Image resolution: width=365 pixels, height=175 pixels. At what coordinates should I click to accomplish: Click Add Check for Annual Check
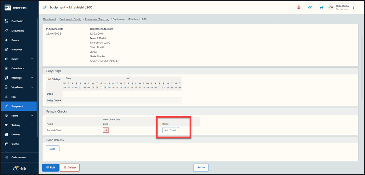171,130
